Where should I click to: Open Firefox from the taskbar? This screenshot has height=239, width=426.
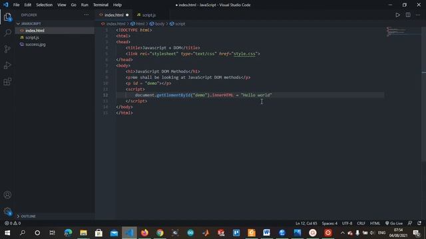pos(144,233)
